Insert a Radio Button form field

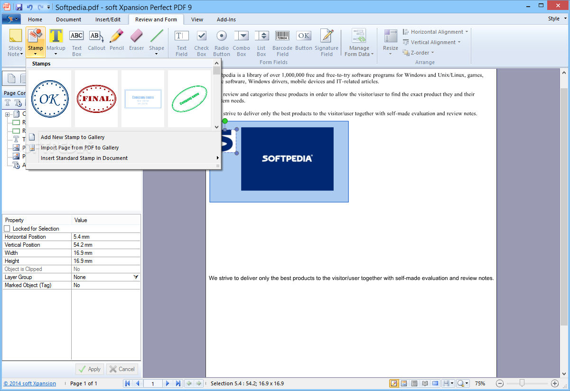point(221,43)
